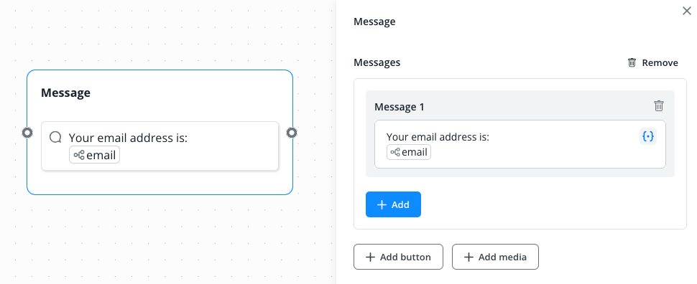
Task: Open the insert variable curly-braces icon
Action: point(648,136)
